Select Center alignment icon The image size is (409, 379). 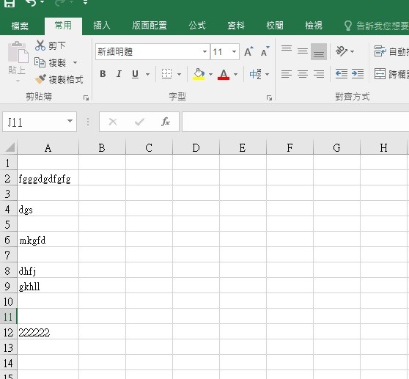(x=303, y=74)
